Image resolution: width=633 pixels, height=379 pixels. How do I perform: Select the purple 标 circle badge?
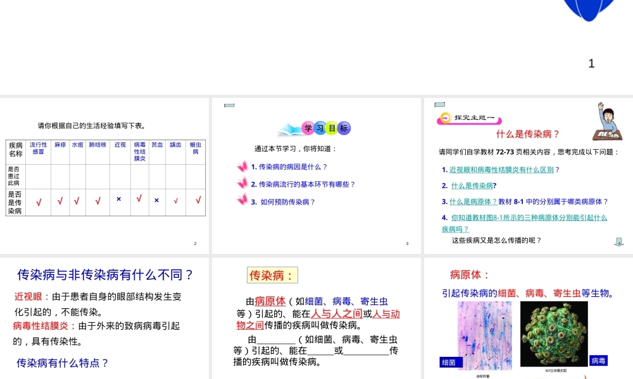tap(344, 128)
